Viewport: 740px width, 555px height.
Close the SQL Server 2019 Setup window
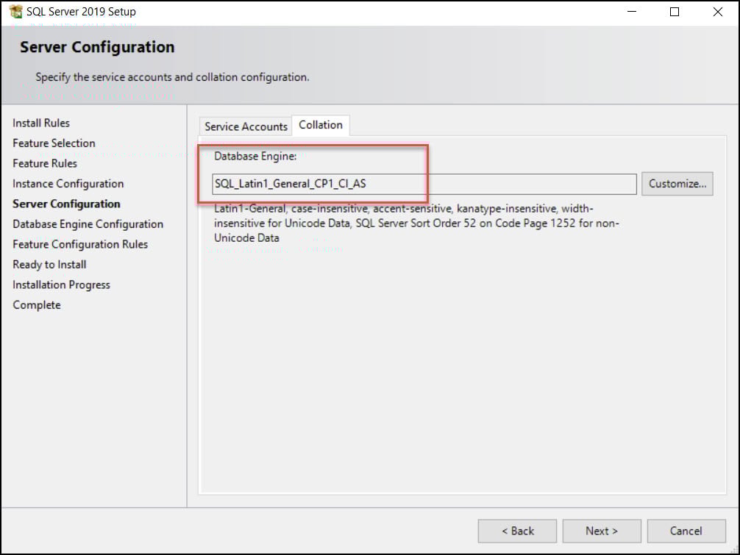[x=718, y=12]
